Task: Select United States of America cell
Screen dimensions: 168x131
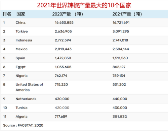Action: (29, 87)
